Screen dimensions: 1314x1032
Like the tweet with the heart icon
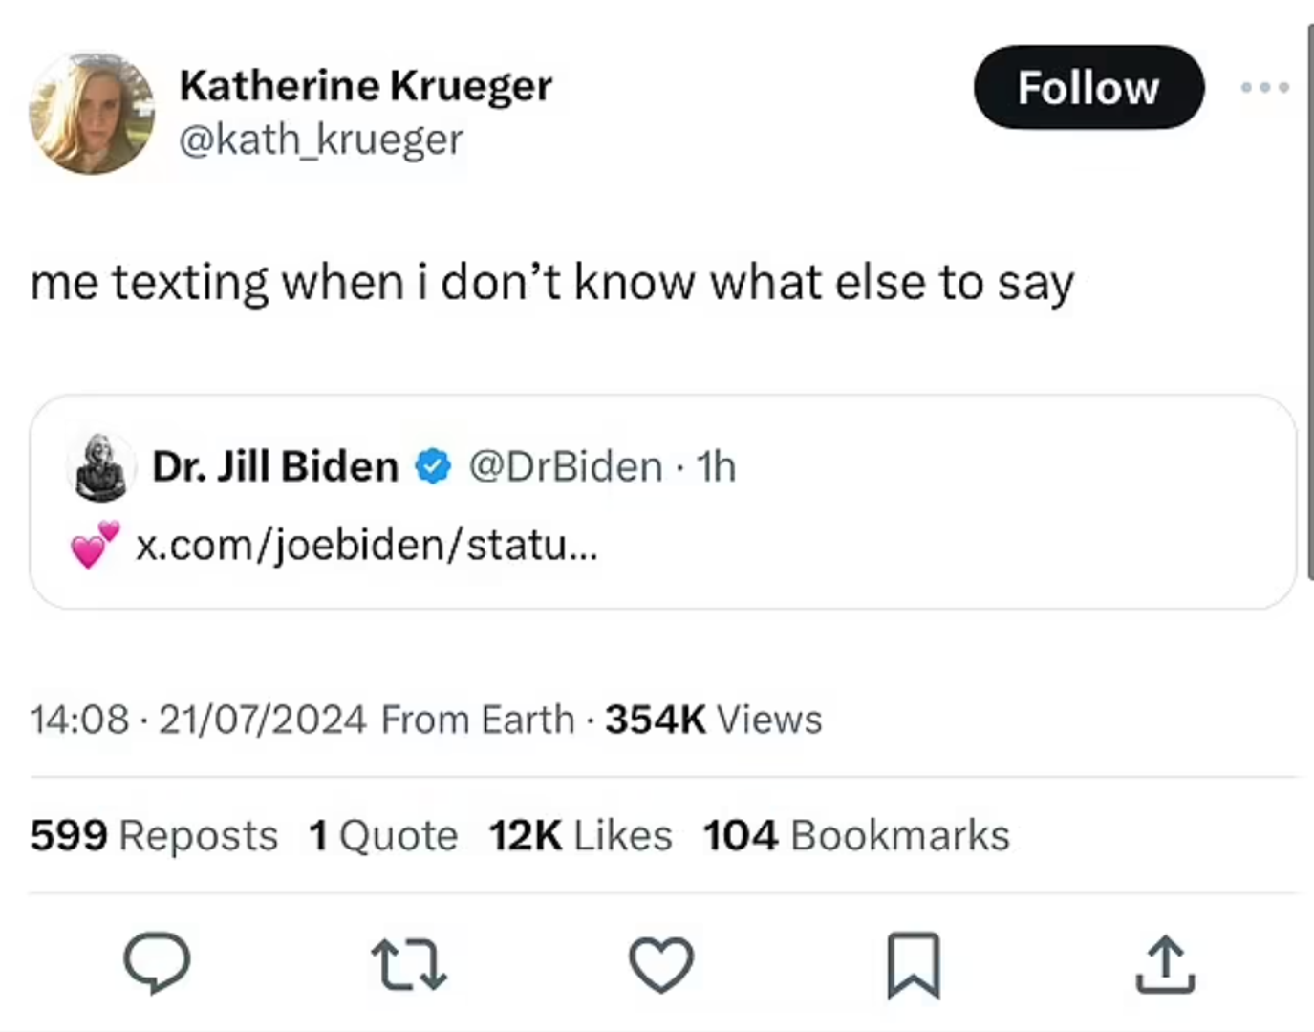[x=661, y=963]
